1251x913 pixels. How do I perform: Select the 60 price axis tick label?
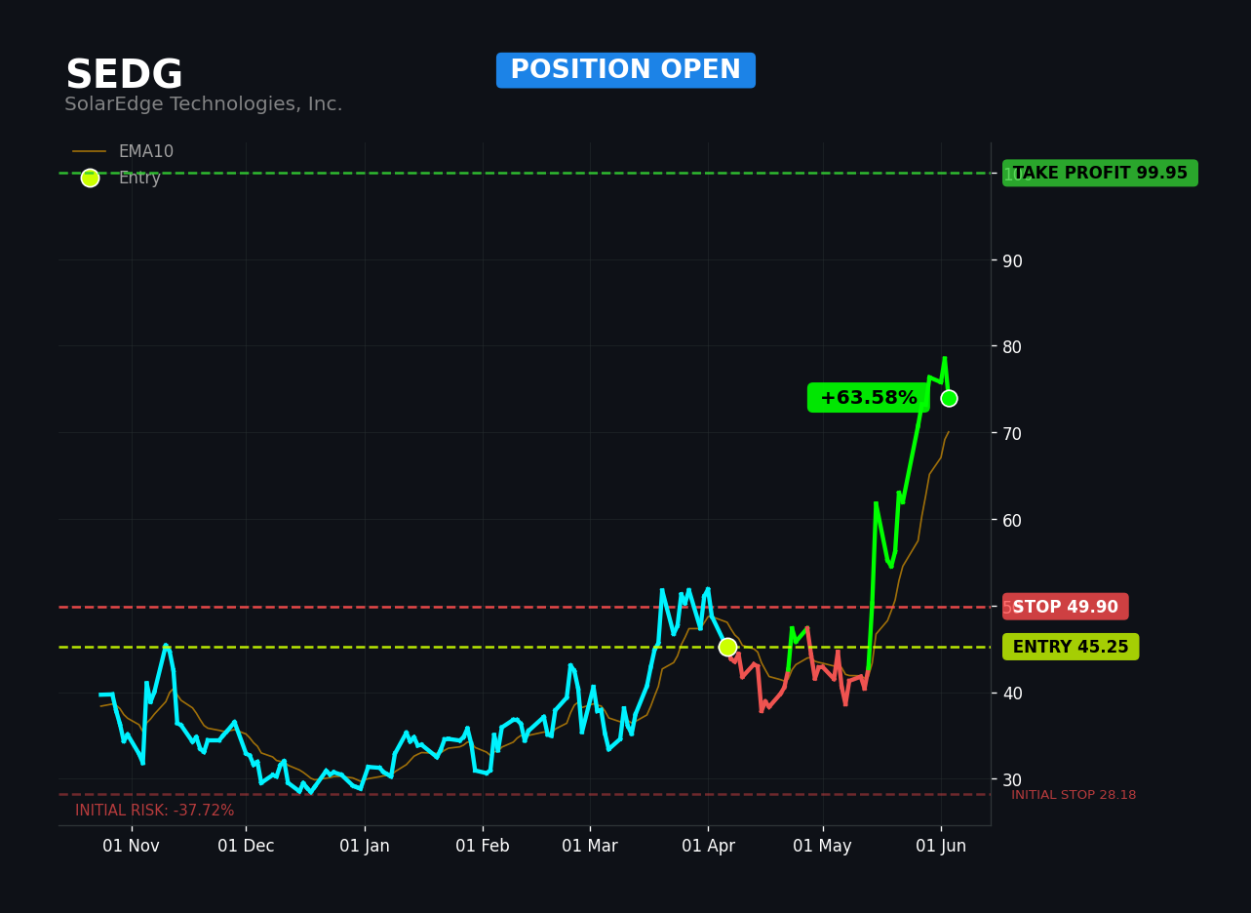pos(1012,520)
